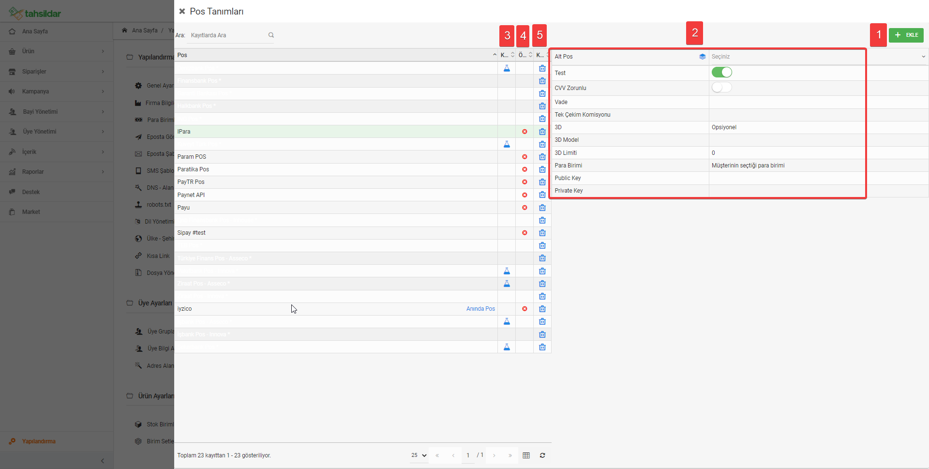
Task: Change the page size dropdown showing 25
Action: 419,455
